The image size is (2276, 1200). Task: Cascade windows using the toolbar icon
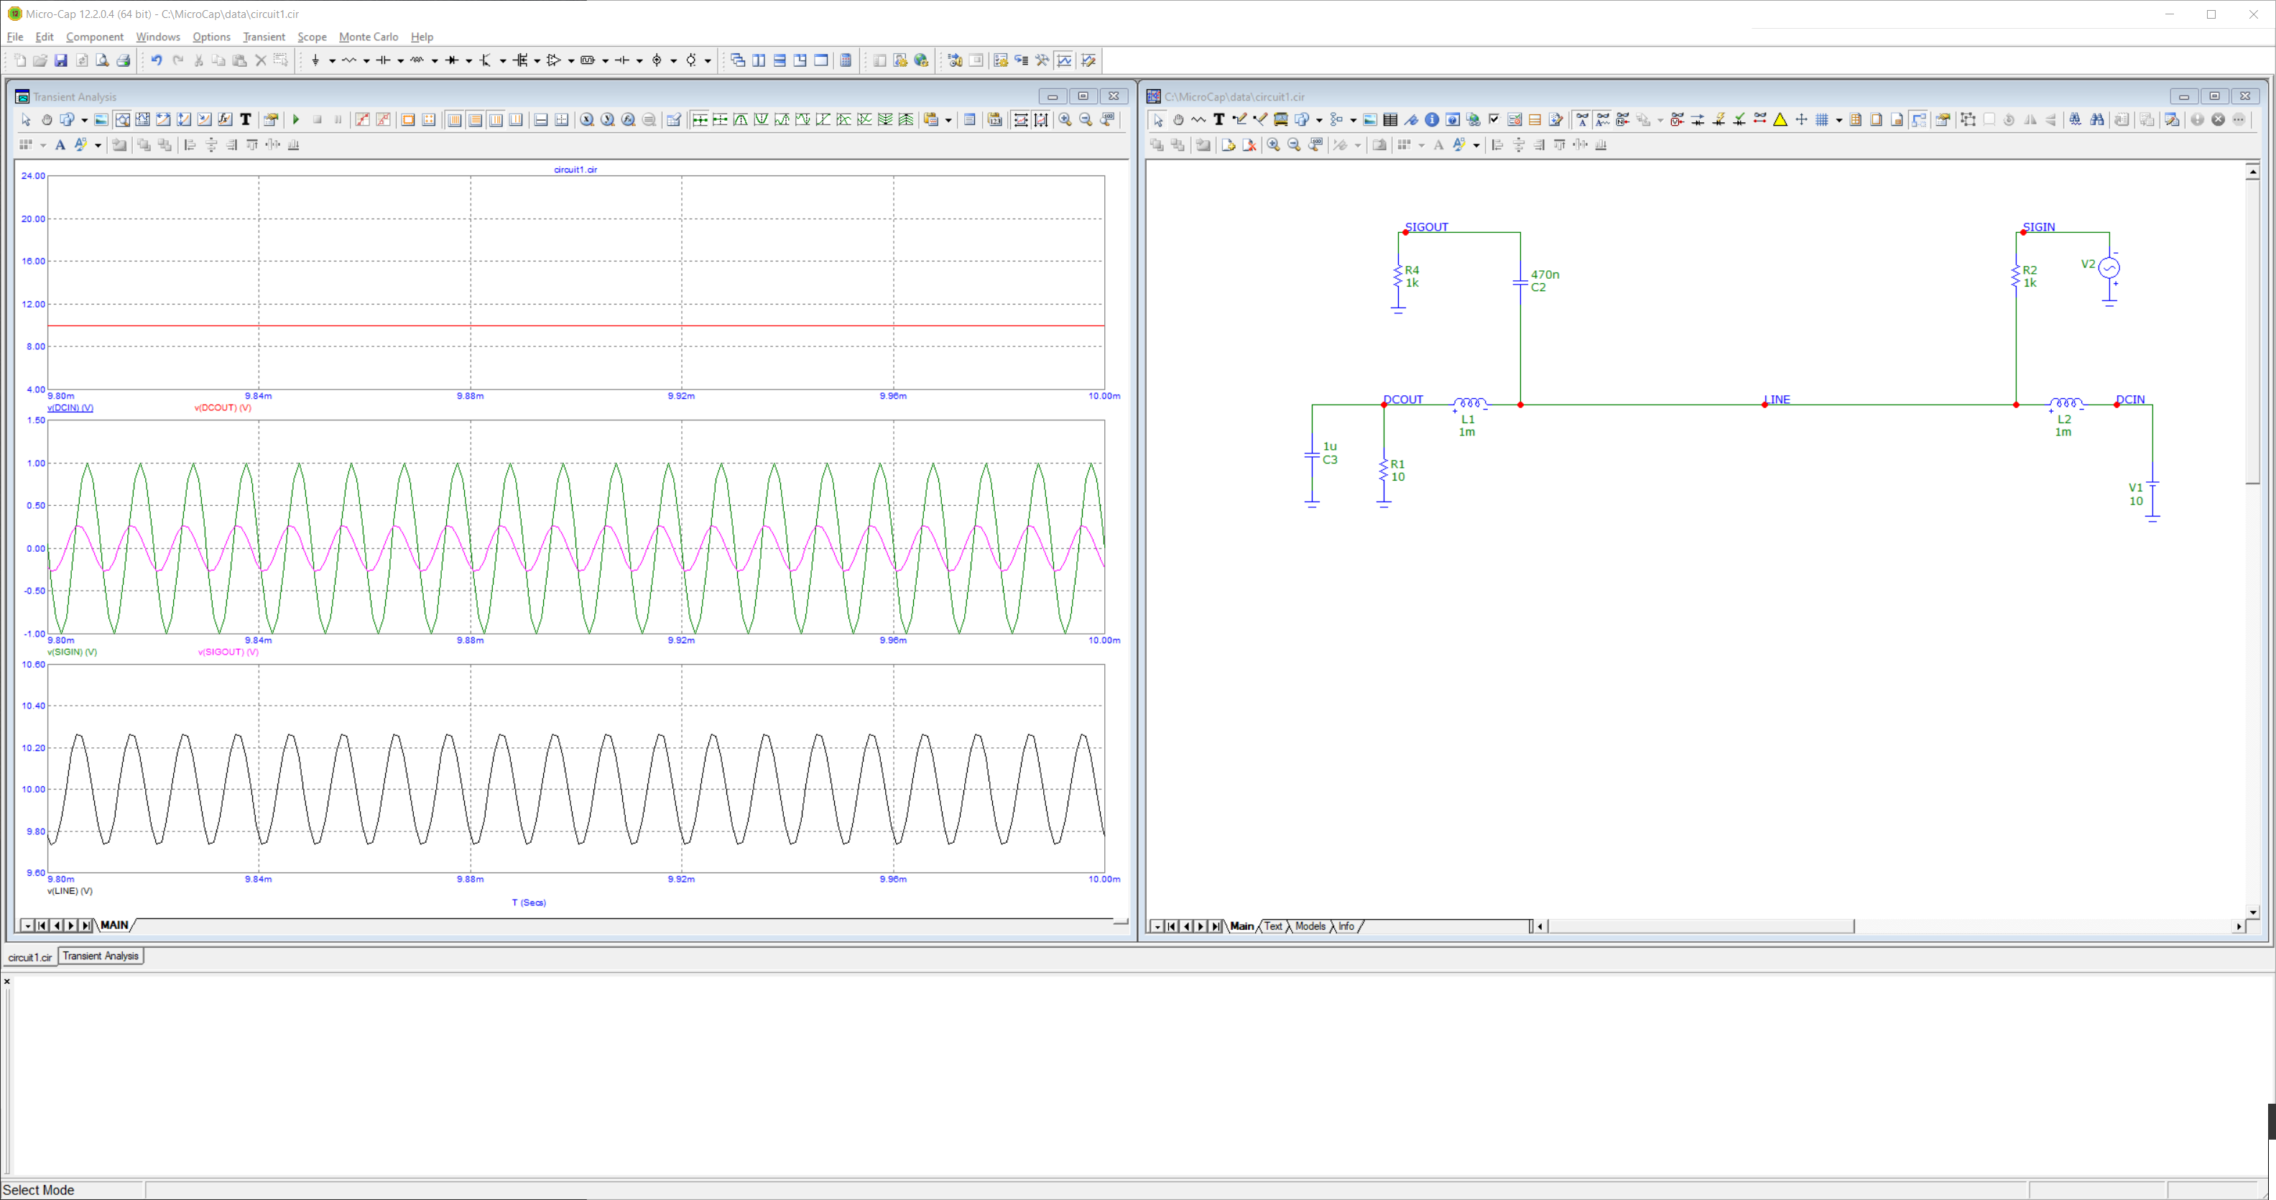pyautogui.click(x=738, y=60)
